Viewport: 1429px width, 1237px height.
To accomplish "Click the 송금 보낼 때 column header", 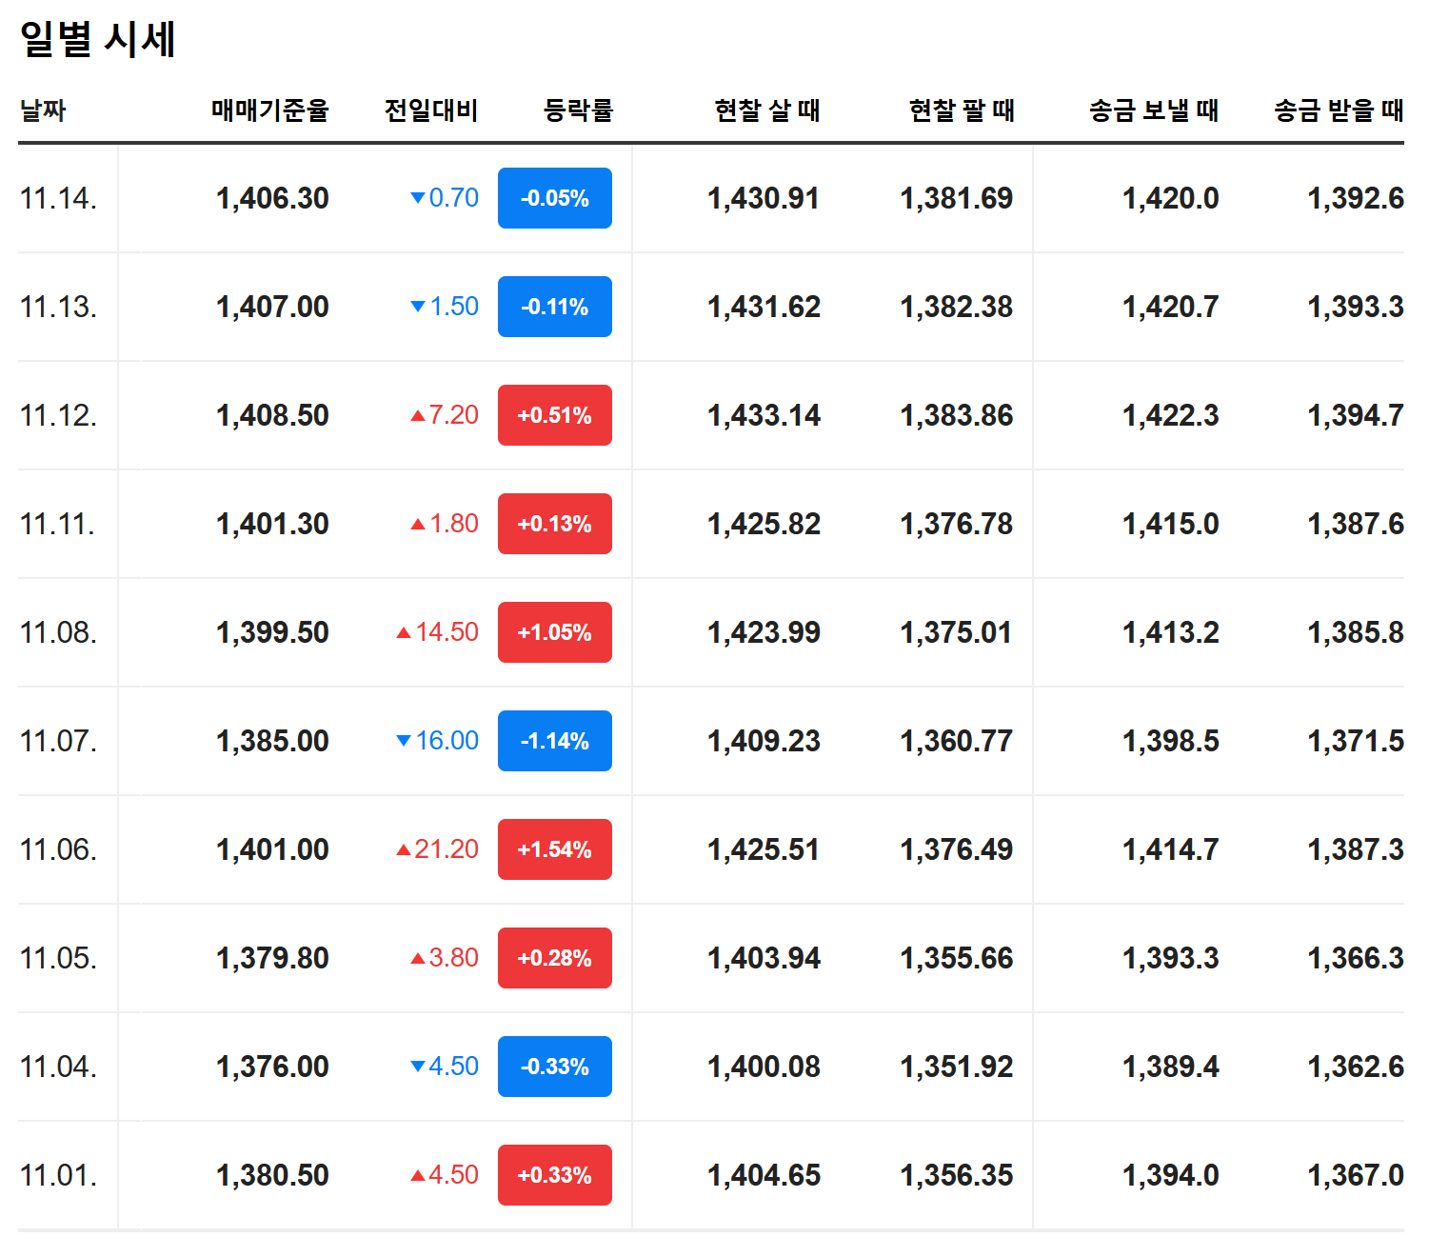I will point(1154,110).
